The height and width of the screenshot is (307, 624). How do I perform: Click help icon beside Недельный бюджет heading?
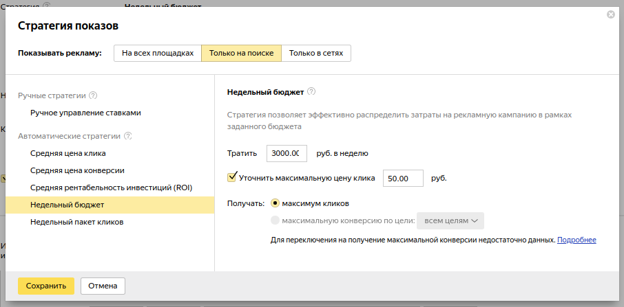pos(311,91)
